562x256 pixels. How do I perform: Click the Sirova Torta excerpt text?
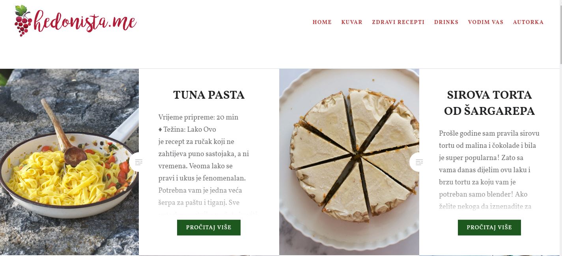pos(489,170)
